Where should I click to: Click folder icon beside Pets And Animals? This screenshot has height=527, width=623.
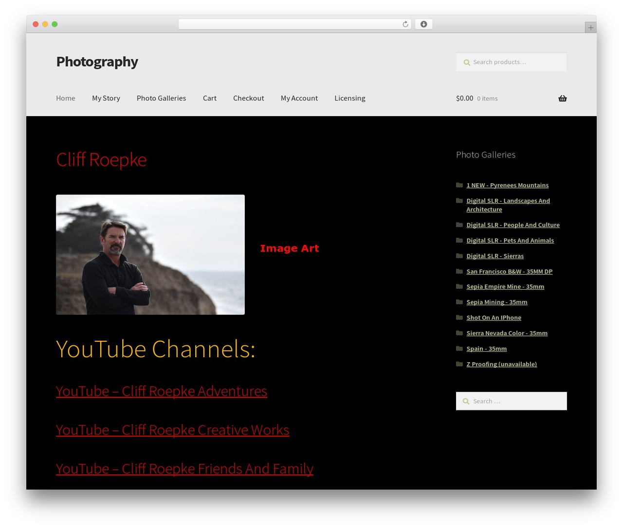pos(459,240)
